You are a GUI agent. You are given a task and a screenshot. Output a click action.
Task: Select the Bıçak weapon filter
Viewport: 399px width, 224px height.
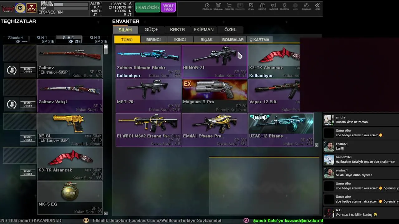tap(206, 40)
